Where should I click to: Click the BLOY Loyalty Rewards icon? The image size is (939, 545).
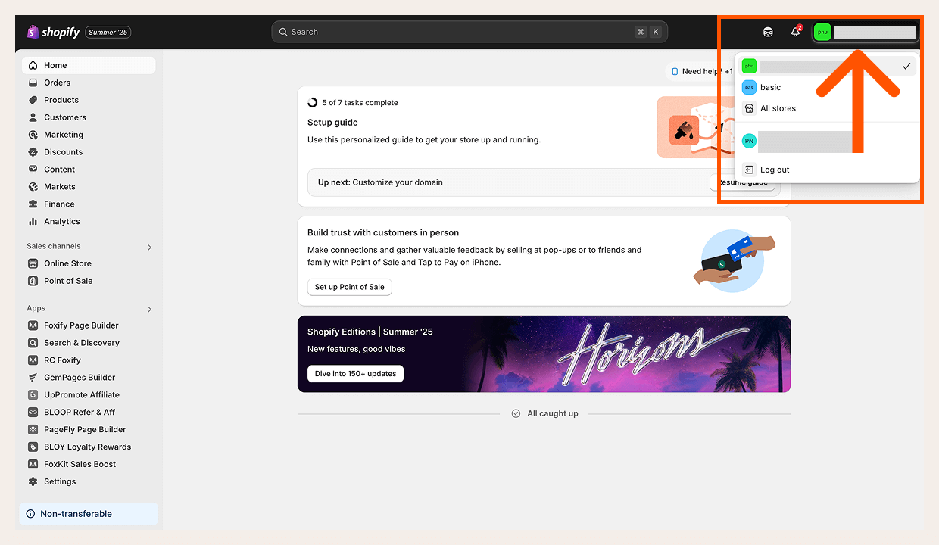(x=33, y=447)
